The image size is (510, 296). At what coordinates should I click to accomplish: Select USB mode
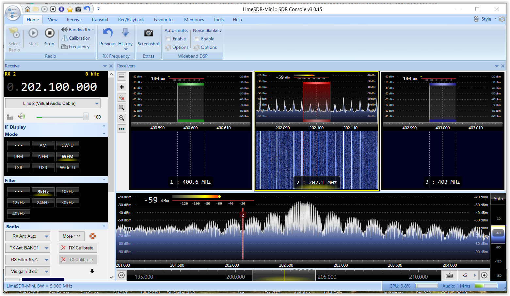[x=43, y=167]
